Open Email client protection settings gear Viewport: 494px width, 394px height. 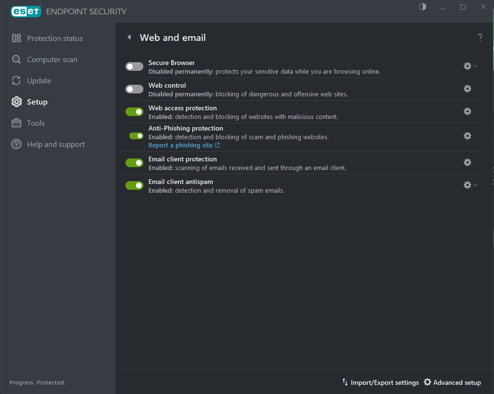click(x=467, y=162)
